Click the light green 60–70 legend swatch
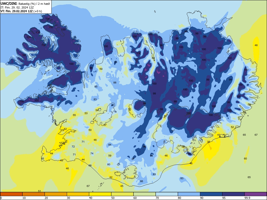 144,194
